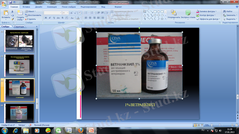Switch to slide sorter view icon

[x=199, y=125]
